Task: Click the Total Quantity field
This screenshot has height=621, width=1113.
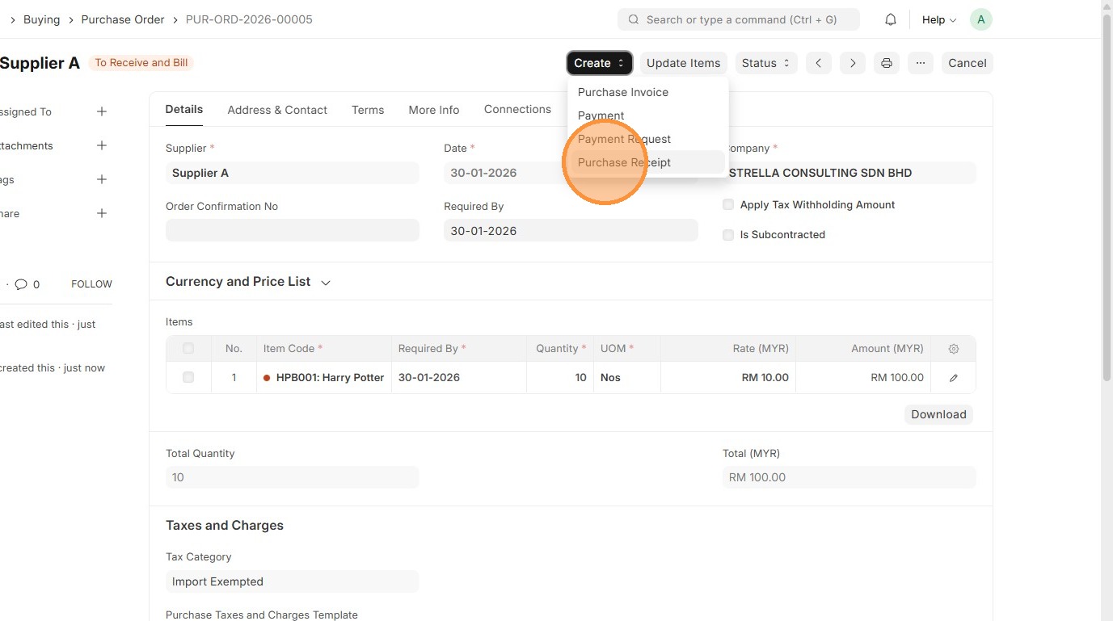Action: click(293, 477)
